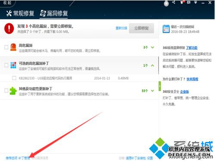This screenshot has height=161, width=215.
Task: Click the share icon in title bar
Action: coord(174,2)
